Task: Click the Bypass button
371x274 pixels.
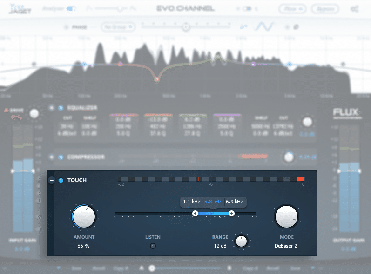Action: pyautogui.click(x=325, y=9)
